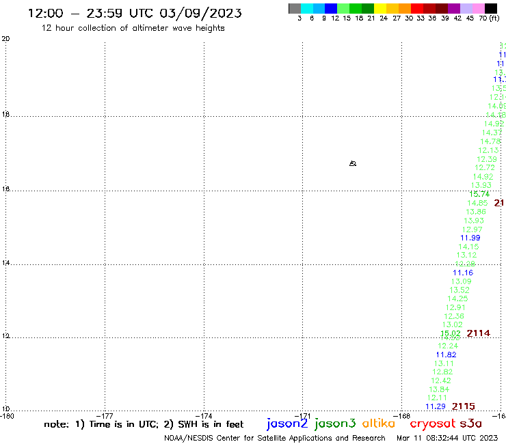Click the s3a satellite label
Image resolution: width=506 pixels, height=444 pixels.
[x=471, y=424]
